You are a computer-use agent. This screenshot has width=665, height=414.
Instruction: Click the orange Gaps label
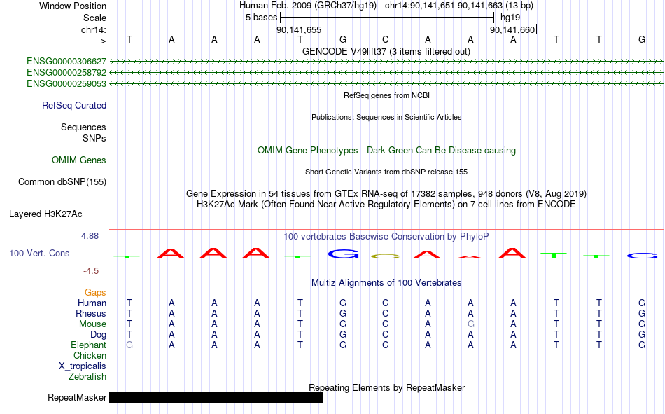[95, 292]
